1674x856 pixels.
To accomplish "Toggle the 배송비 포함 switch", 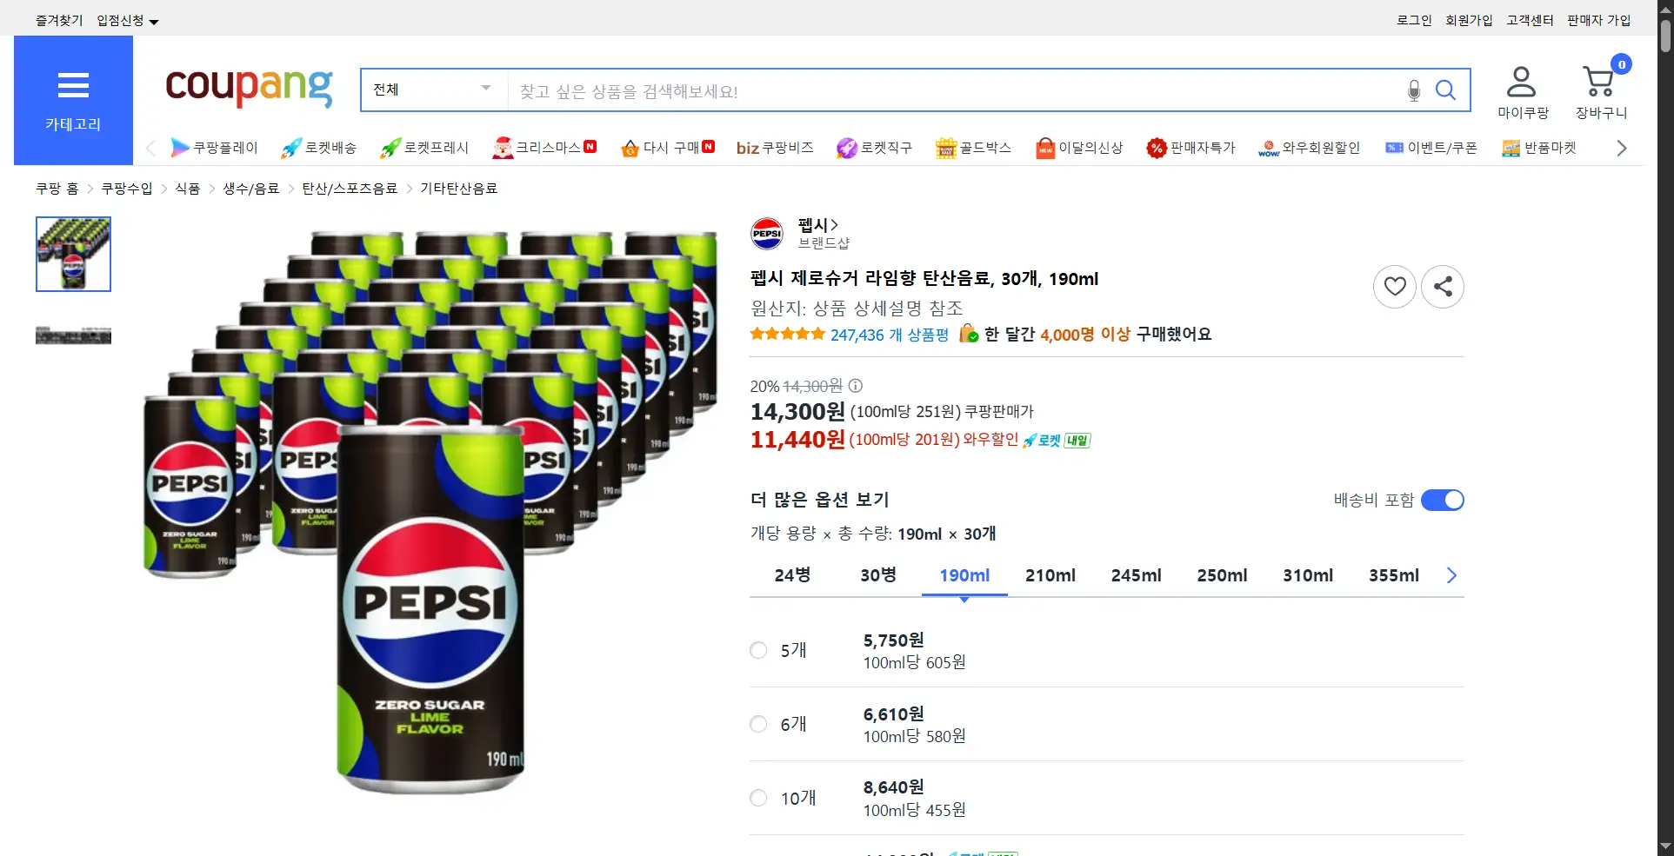I will pos(1442,500).
